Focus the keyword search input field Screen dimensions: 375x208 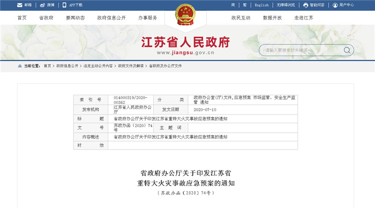pyautogui.click(x=300, y=50)
